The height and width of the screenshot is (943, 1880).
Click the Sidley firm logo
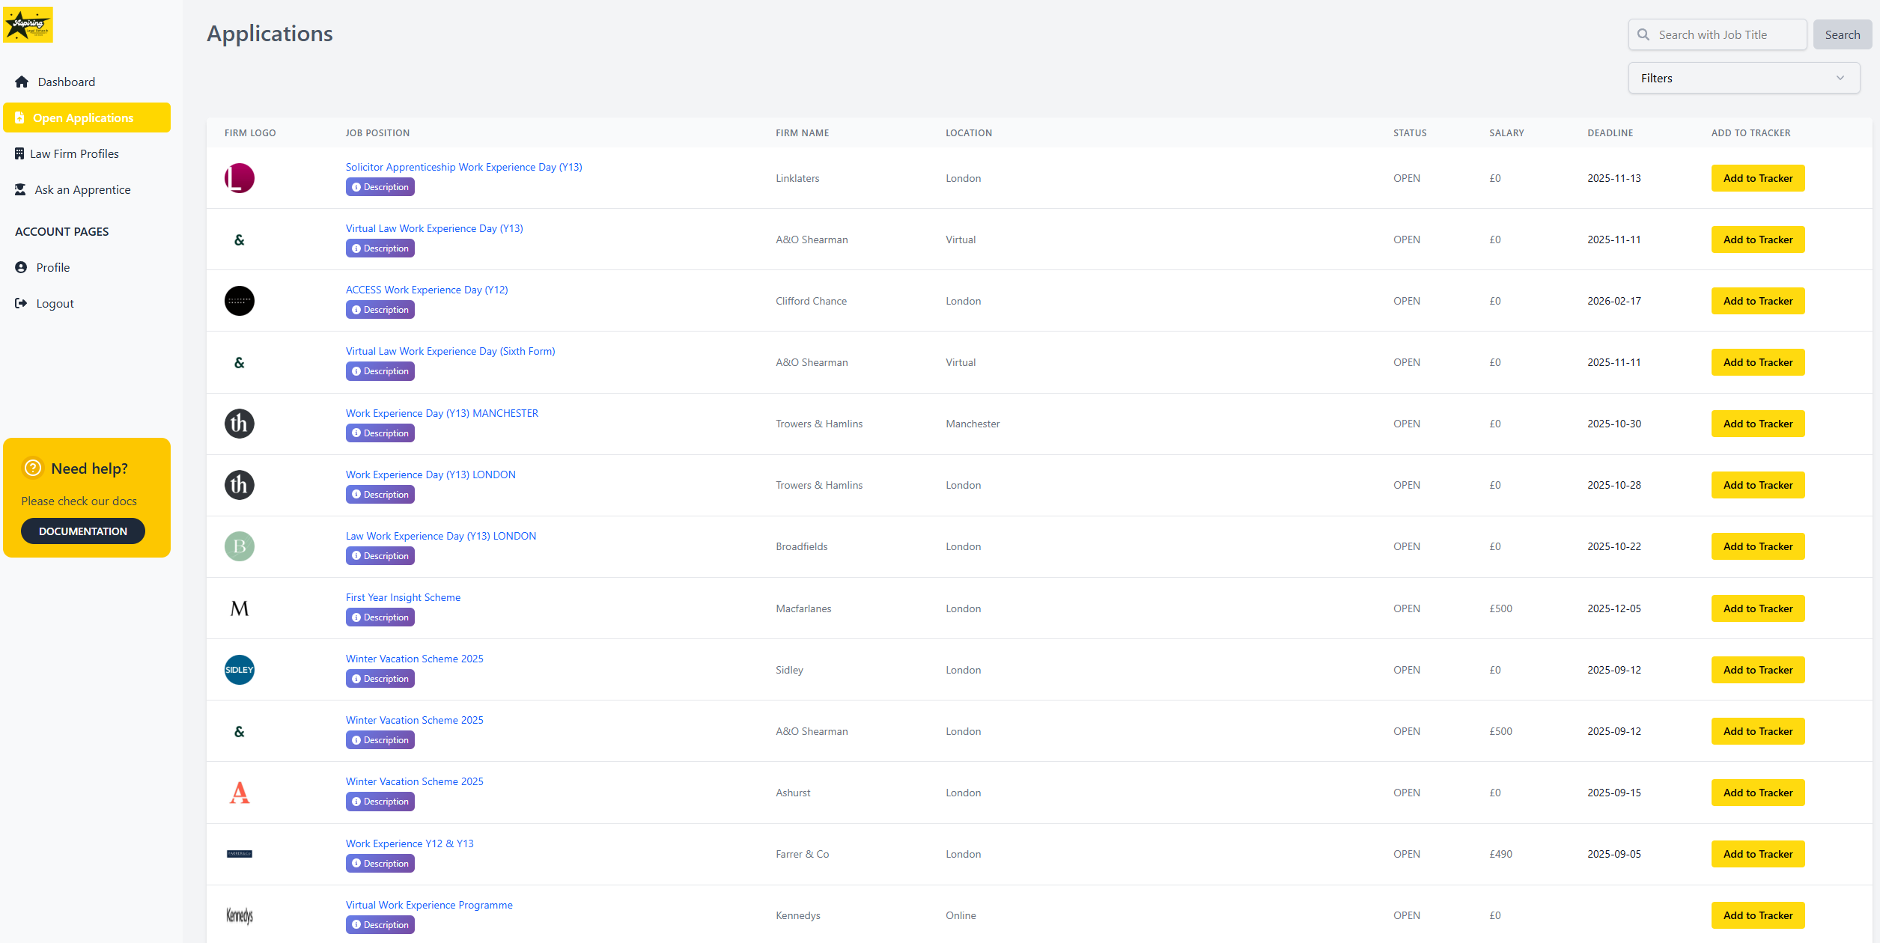point(239,669)
